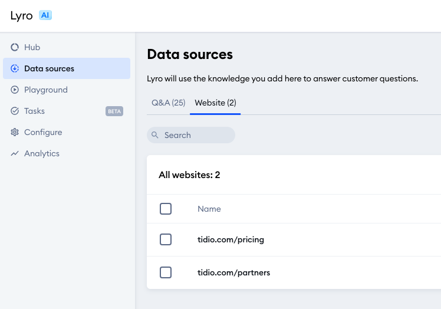Select the Website (2) tab
This screenshot has height=309, width=441.
215,103
